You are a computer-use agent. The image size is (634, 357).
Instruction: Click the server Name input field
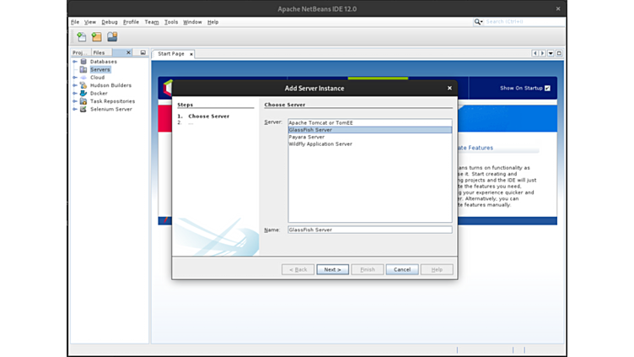(370, 230)
